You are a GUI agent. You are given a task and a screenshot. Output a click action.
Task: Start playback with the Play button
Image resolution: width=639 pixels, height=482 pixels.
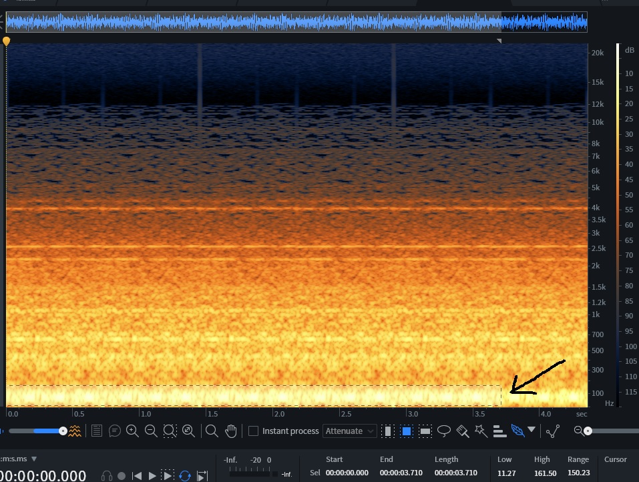point(152,475)
